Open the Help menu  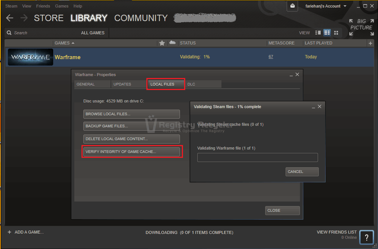pos(78,6)
